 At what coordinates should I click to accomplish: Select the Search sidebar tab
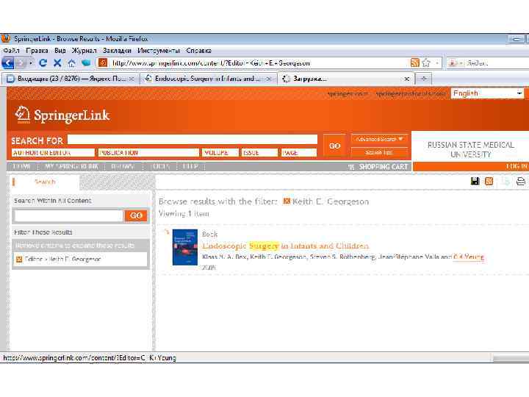tap(46, 182)
